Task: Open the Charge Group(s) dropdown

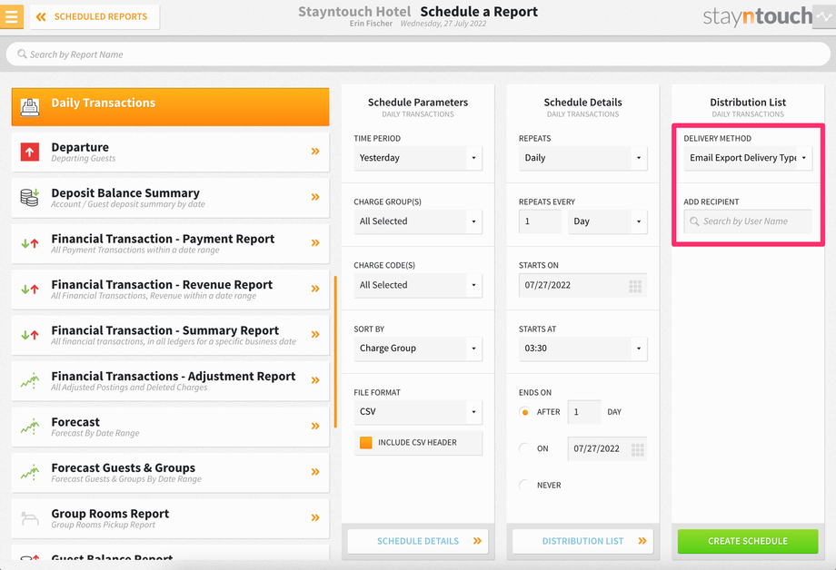Action: coord(418,221)
